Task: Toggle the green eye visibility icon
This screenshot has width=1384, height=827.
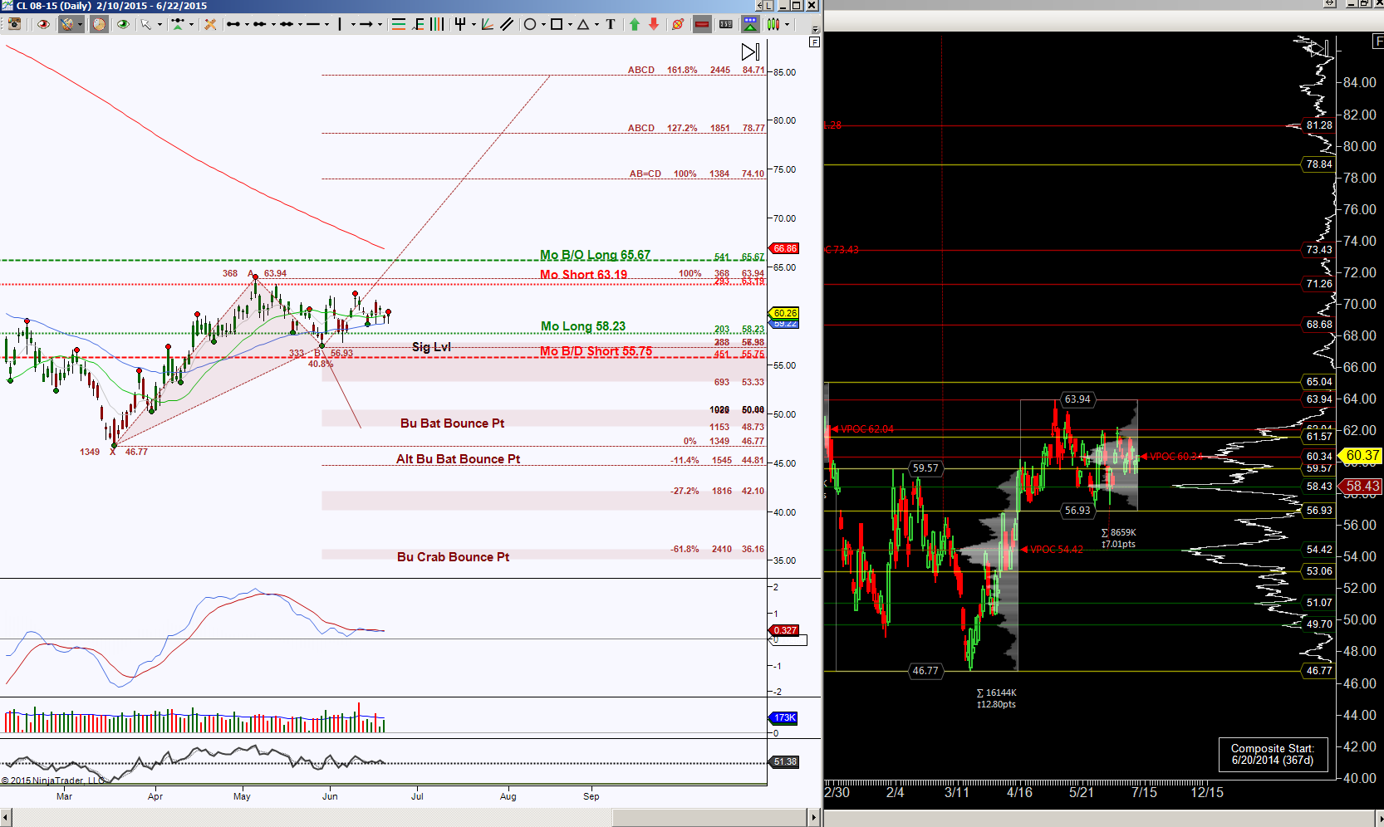Action: [x=123, y=24]
